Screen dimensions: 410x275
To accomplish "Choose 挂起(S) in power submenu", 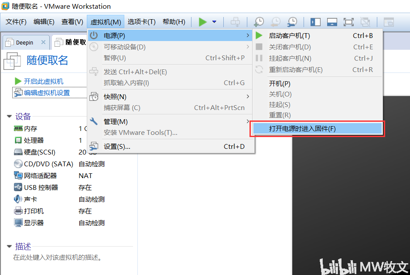I will click(318, 104).
